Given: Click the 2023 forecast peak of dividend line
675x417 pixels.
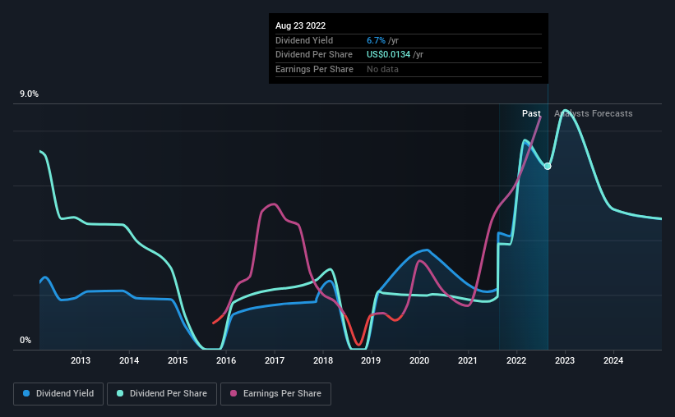Looking at the screenshot, I should pyautogui.click(x=565, y=111).
